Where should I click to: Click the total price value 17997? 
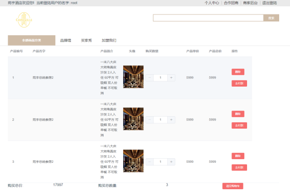click(58, 185)
